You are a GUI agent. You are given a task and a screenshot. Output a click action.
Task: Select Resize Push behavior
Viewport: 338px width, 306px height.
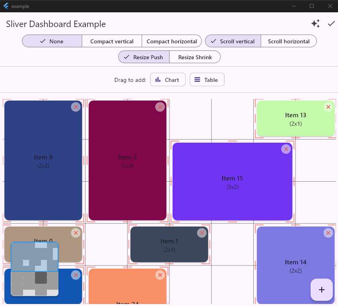(144, 57)
